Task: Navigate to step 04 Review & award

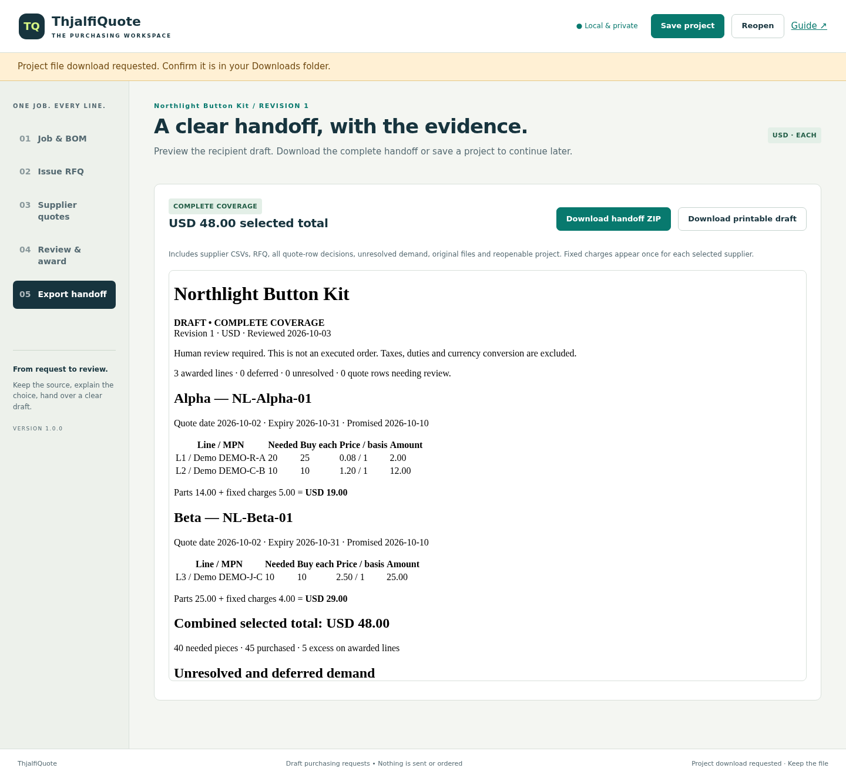Action: coord(64,255)
